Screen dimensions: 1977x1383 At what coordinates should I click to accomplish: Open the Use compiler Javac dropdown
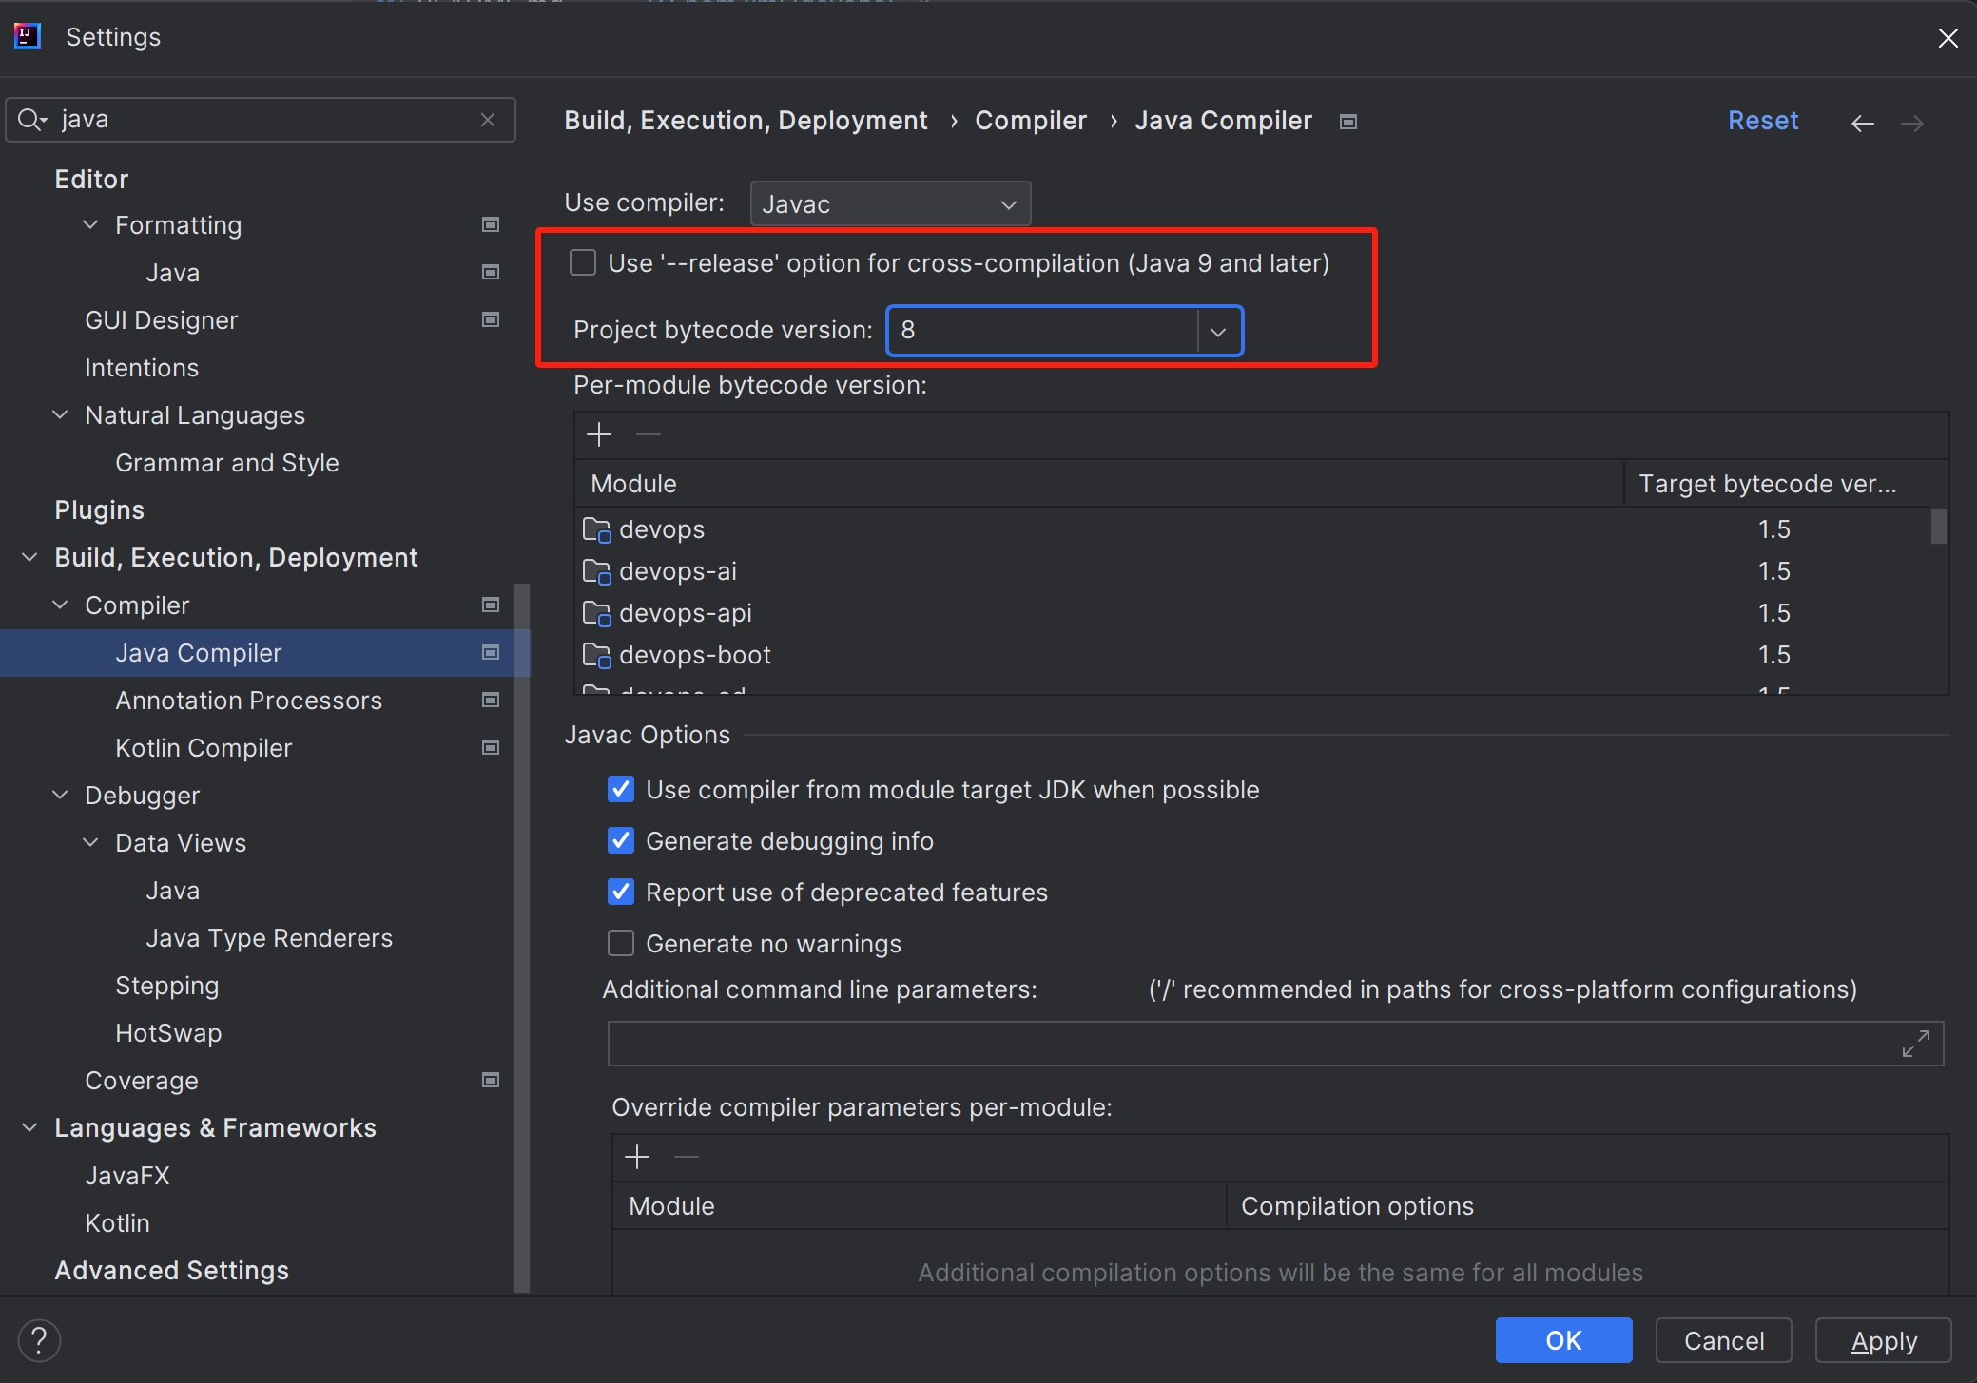point(890,203)
